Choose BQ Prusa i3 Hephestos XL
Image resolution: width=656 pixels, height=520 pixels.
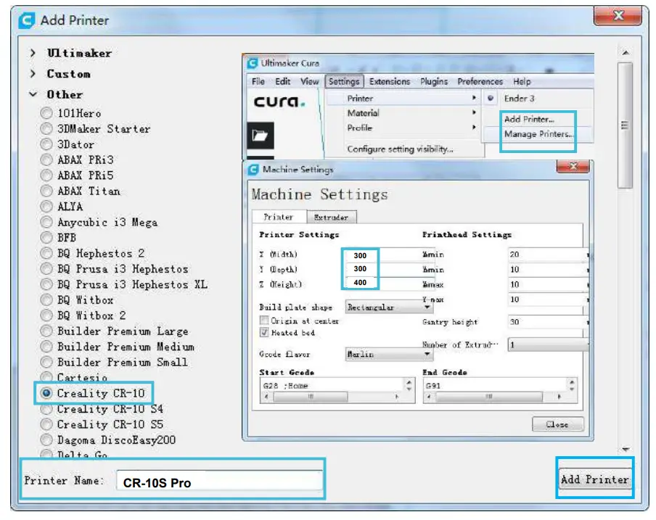coord(46,284)
